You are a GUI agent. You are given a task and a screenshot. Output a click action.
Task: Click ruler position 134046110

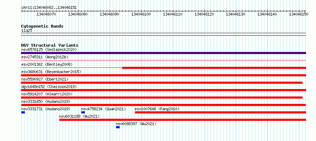pyautogui.click(x=173, y=14)
